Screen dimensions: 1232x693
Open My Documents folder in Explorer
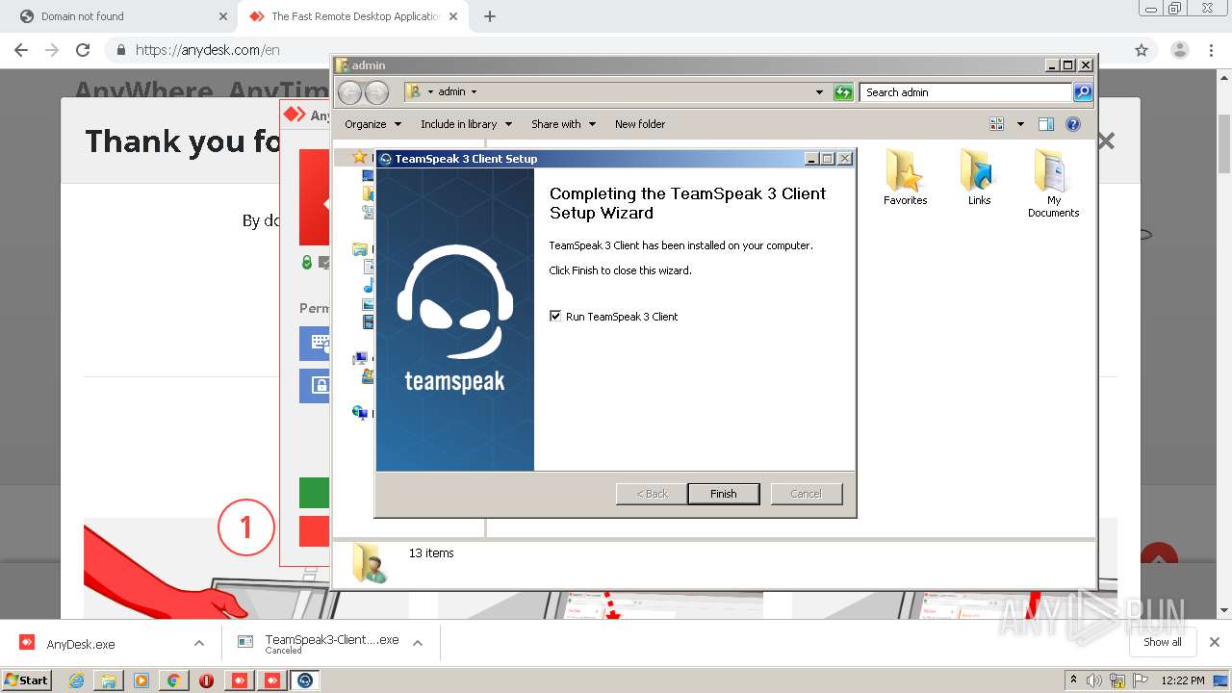1053,184
